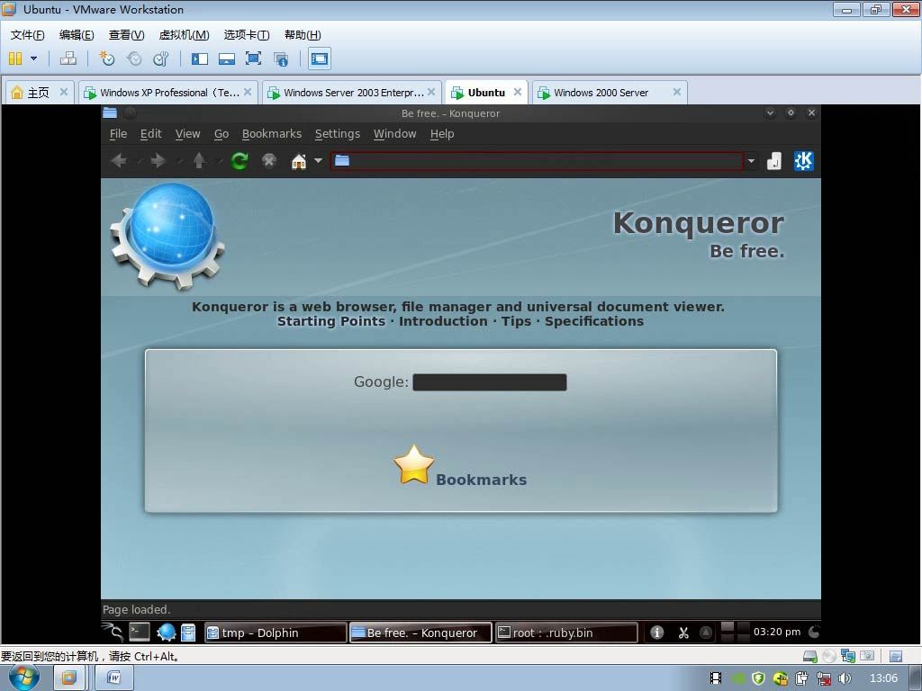Open Konqueror's Settings menu
The width and height of the screenshot is (922, 691).
click(x=338, y=134)
